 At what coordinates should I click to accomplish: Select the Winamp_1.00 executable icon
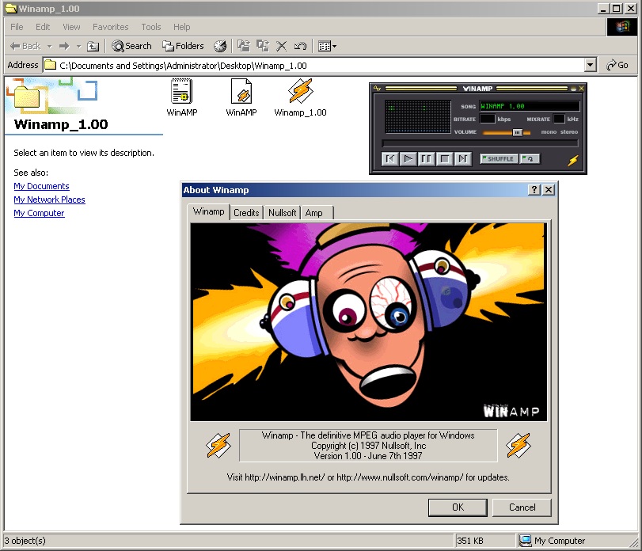tap(300, 97)
